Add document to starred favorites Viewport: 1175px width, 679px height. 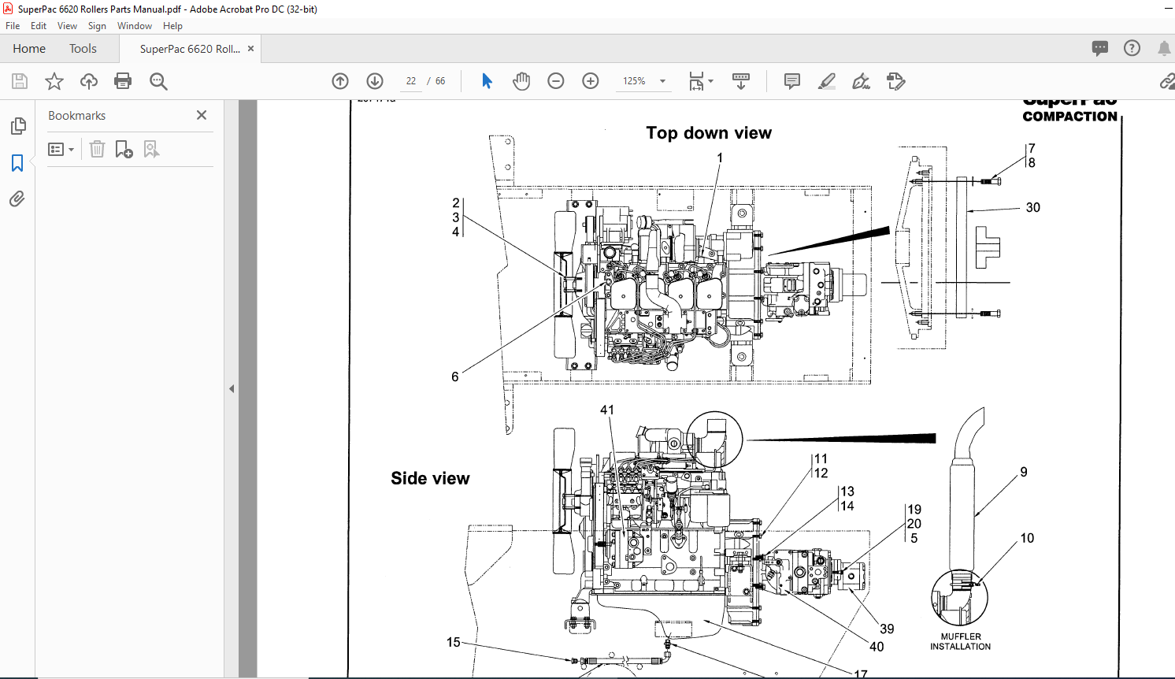click(54, 81)
